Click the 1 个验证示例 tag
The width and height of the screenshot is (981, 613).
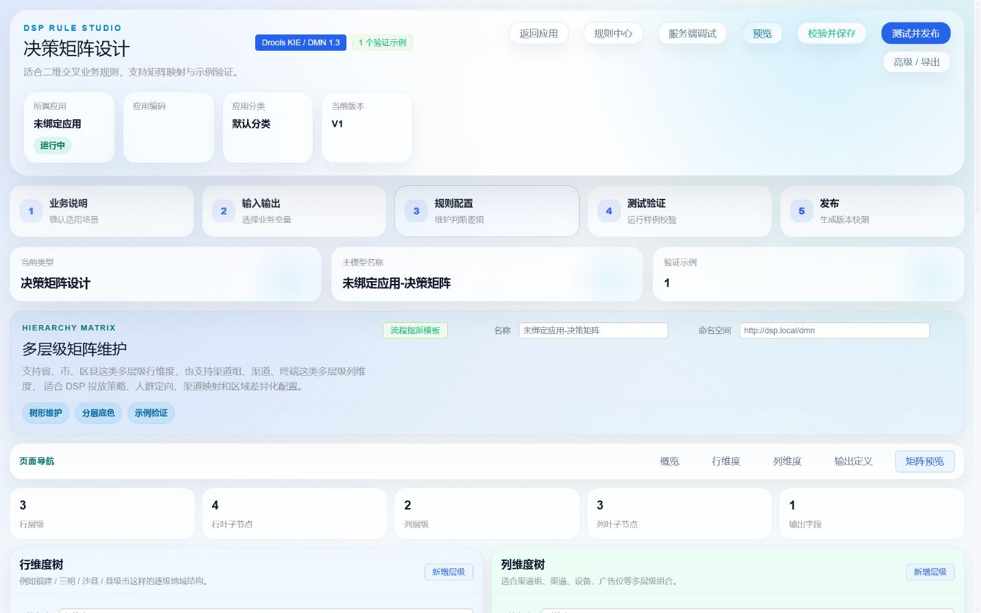[x=382, y=43]
